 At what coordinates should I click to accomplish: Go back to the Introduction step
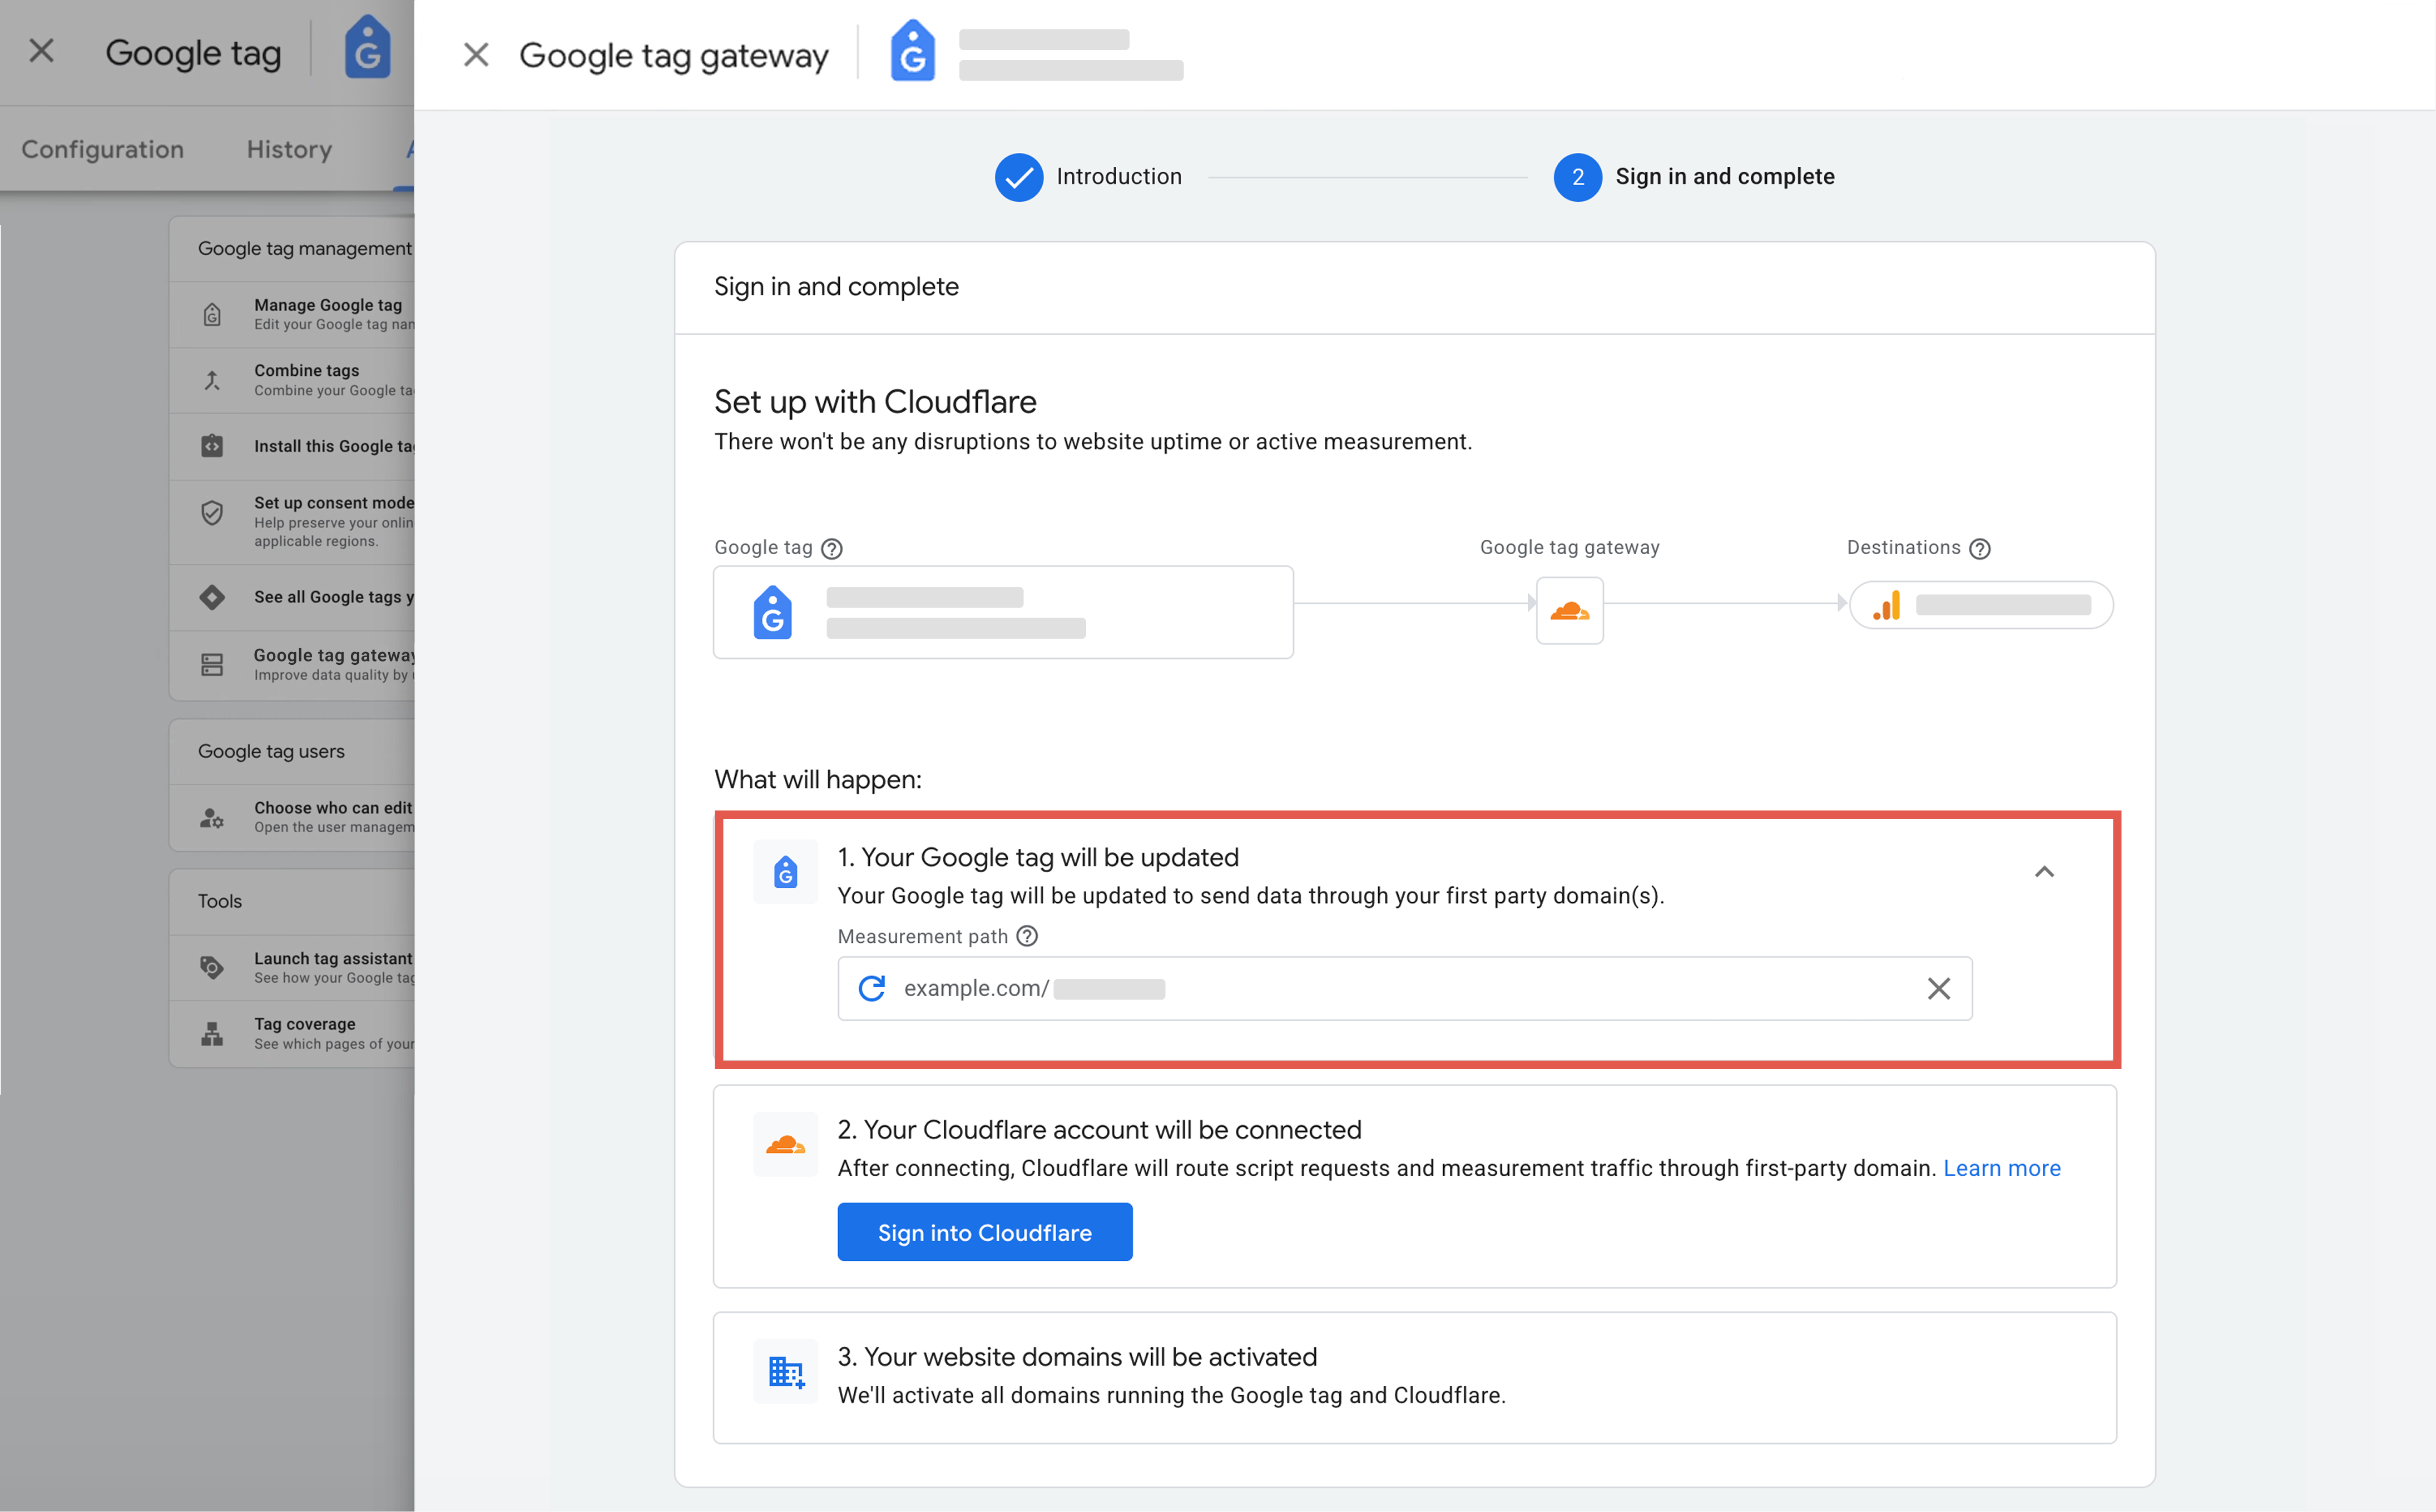tap(1088, 177)
